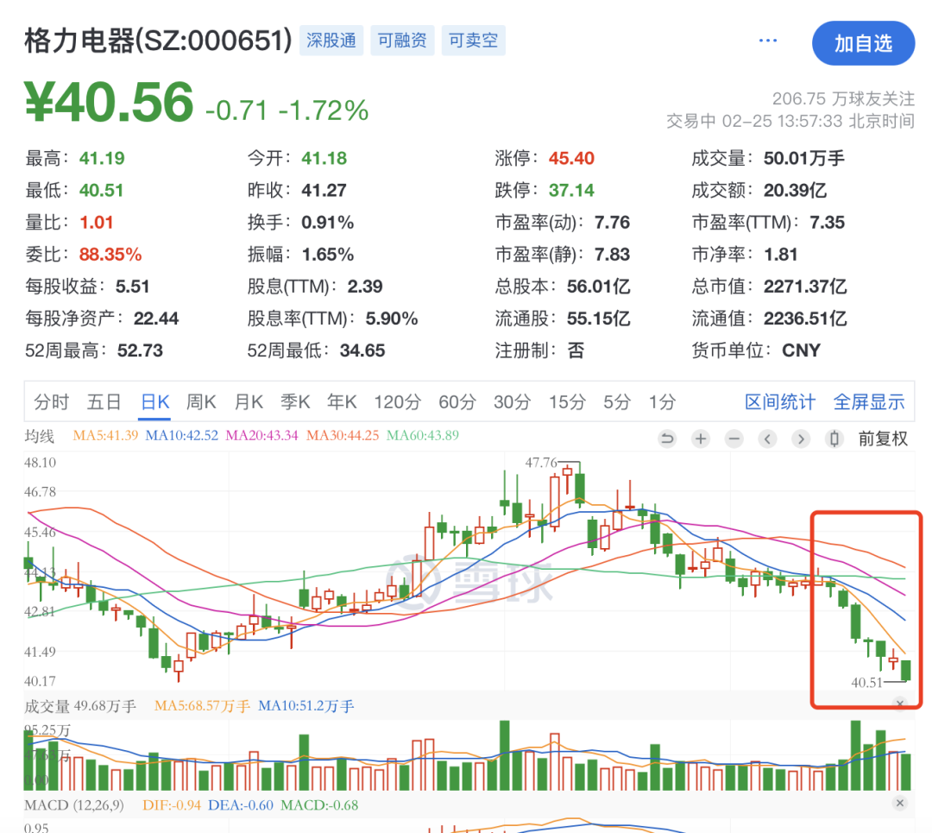The width and height of the screenshot is (932, 833).
Task: Select the 季K chart tab
Action: pyautogui.click(x=295, y=402)
